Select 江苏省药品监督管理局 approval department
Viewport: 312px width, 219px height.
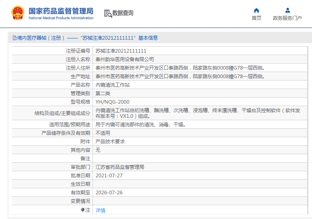pos(120,167)
